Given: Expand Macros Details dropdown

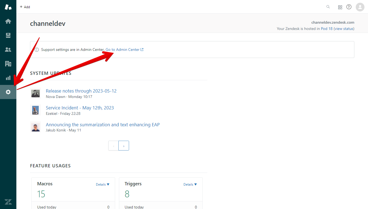Looking at the screenshot, I should point(103,185).
